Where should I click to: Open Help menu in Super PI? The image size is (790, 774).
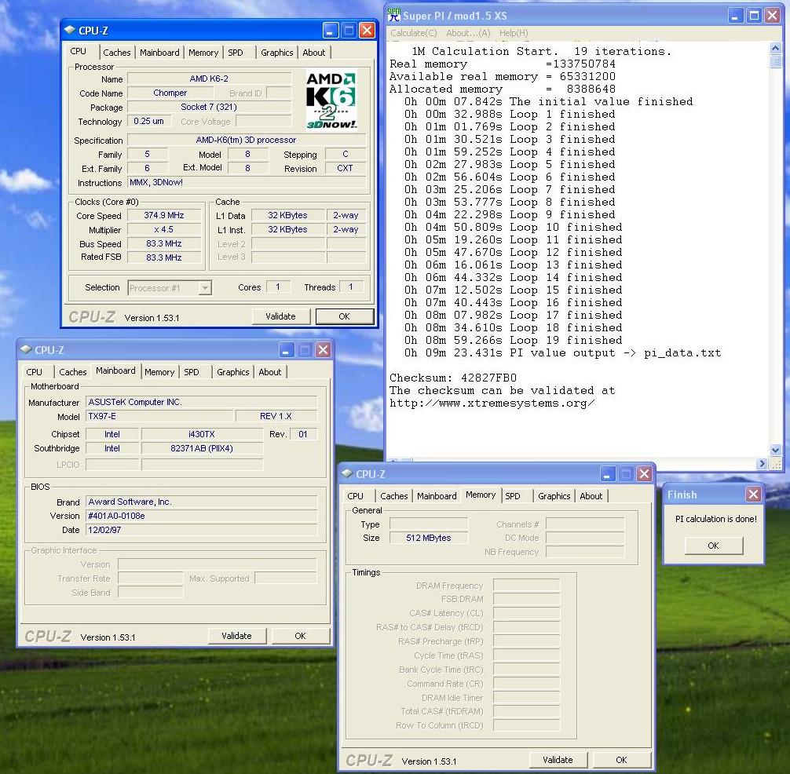[x=514, y=33]
